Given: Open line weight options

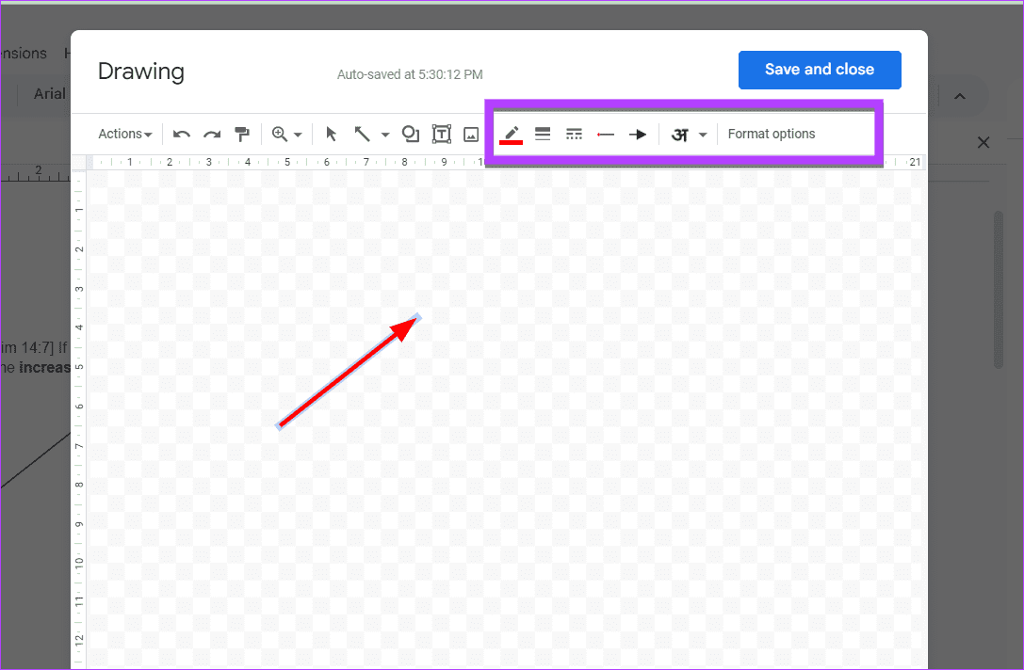Looking at the screenshot, I should click(x=543, y=135).
